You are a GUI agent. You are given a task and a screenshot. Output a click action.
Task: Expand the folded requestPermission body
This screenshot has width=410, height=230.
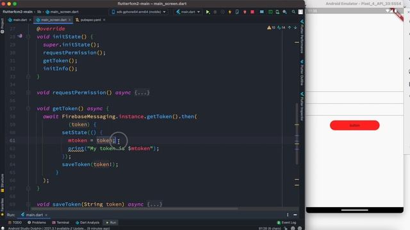142,93
